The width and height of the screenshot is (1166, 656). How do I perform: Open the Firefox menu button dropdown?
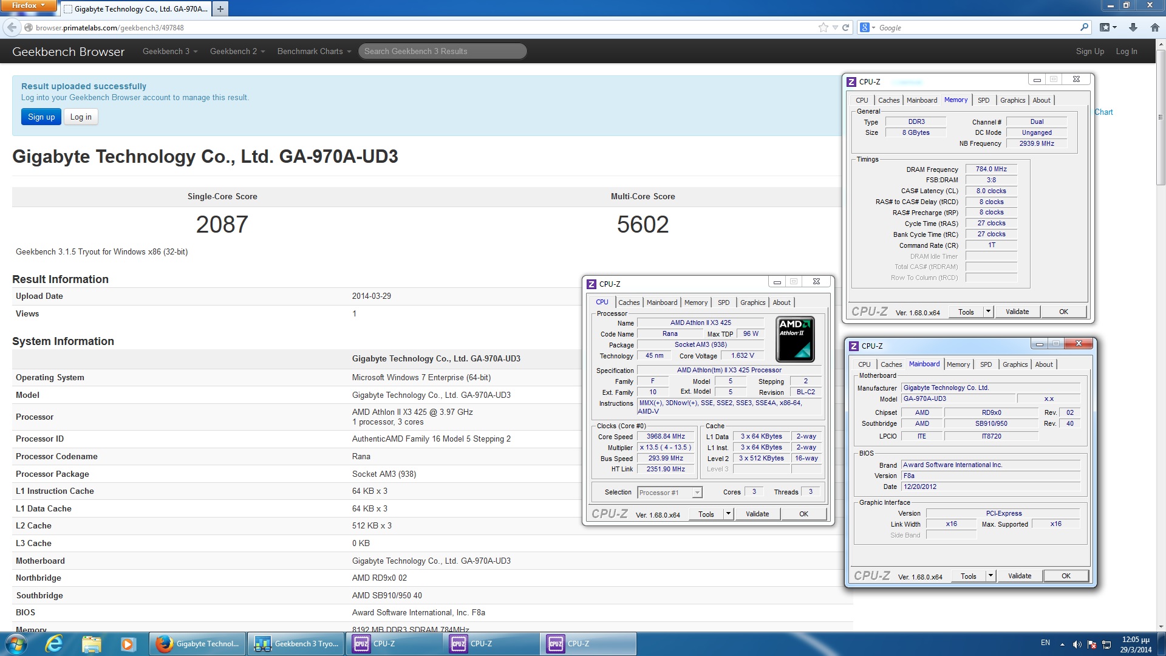[28, 5]
